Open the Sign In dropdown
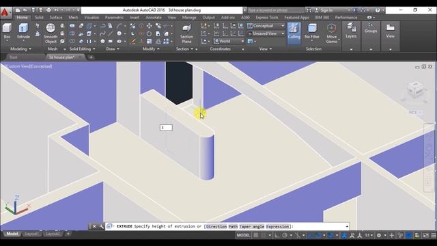 [332, 10]
